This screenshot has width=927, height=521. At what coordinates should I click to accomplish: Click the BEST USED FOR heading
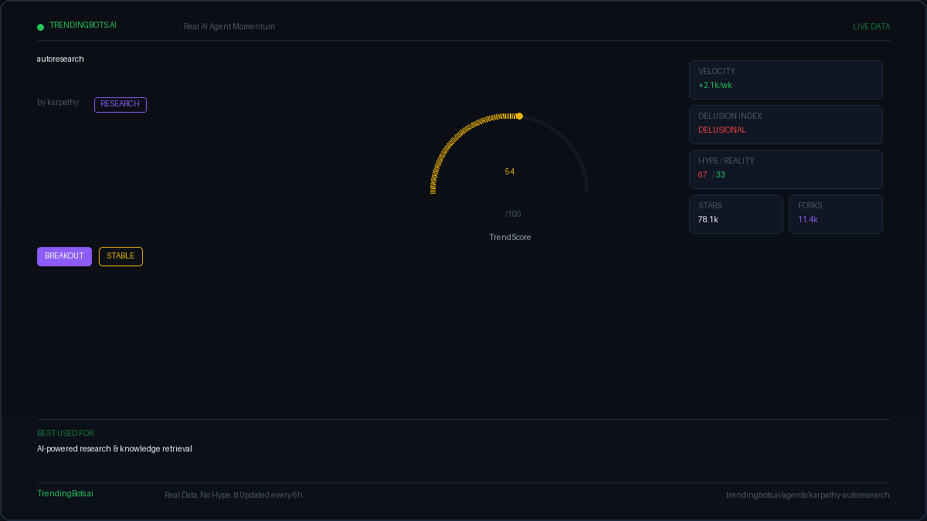tap(66, 434)
